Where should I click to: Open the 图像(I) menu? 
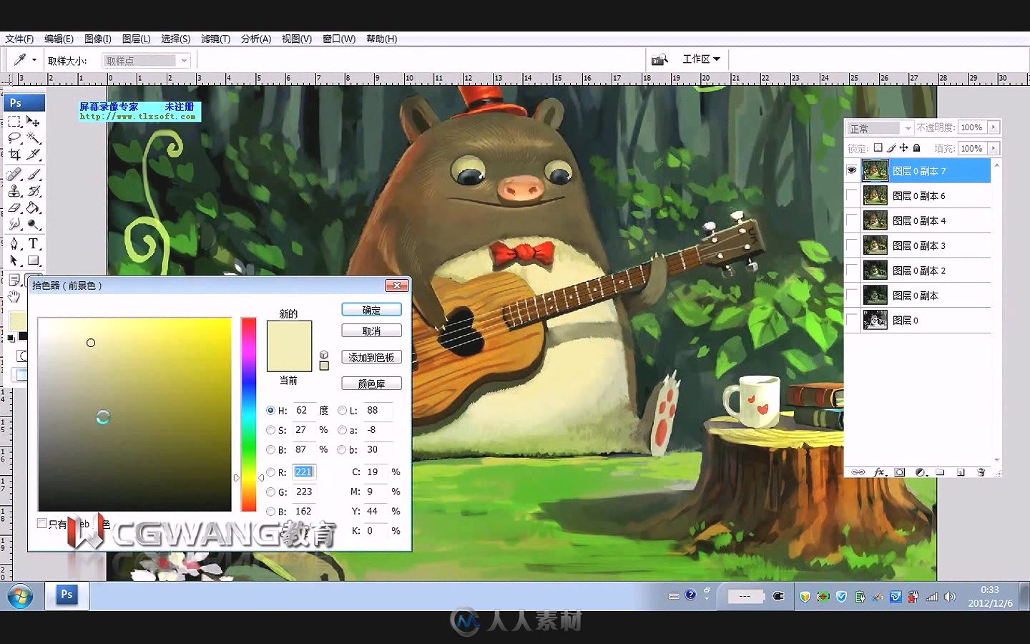97,39
